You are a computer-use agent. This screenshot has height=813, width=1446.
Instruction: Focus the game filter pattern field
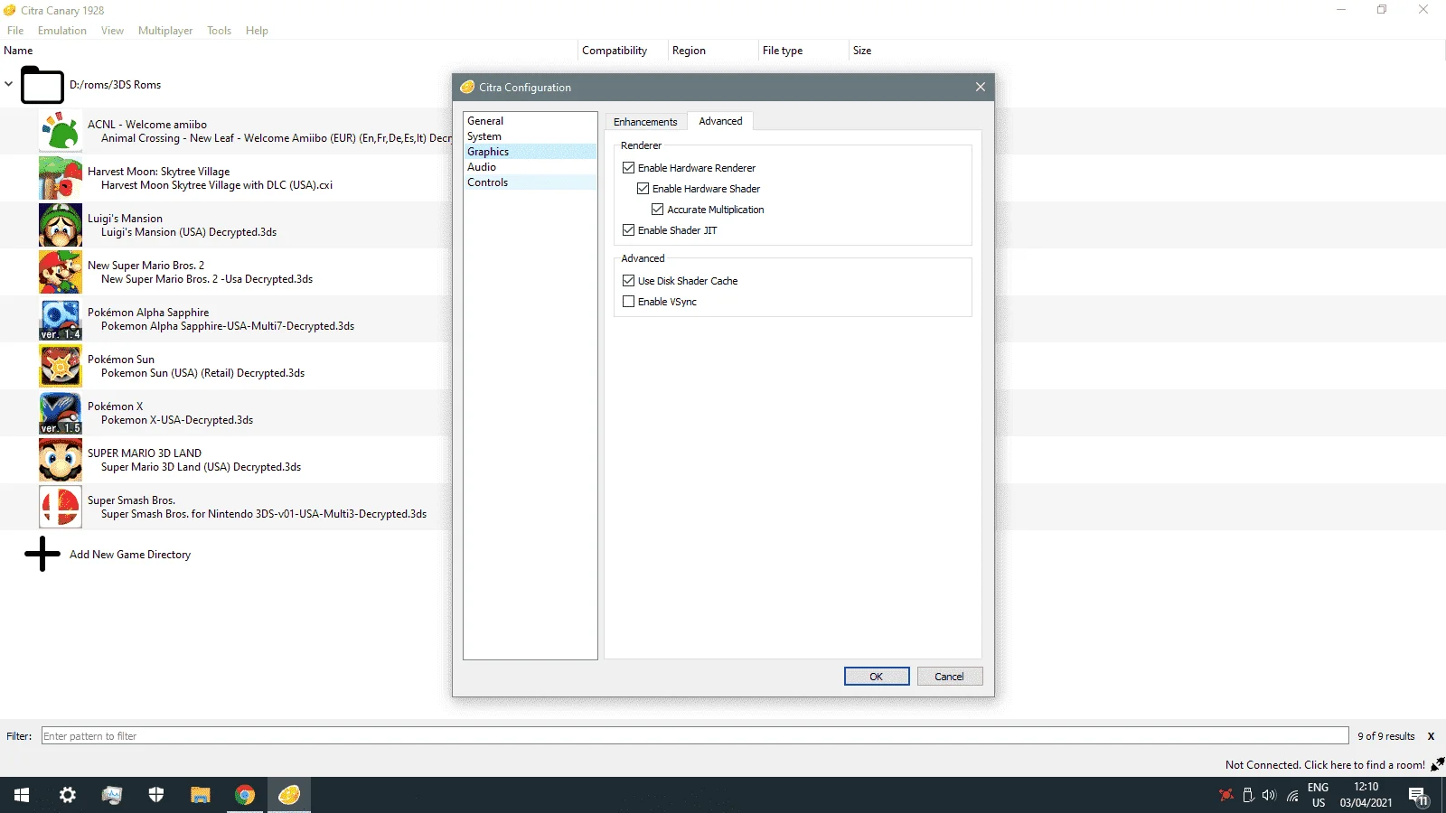point(695,736)
